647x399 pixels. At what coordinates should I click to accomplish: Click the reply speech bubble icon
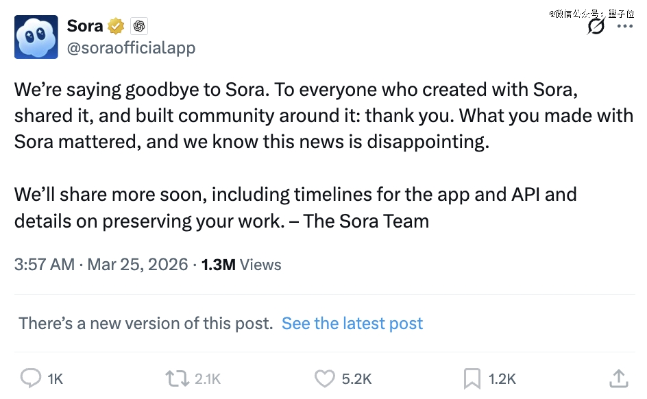coord(31,378)
